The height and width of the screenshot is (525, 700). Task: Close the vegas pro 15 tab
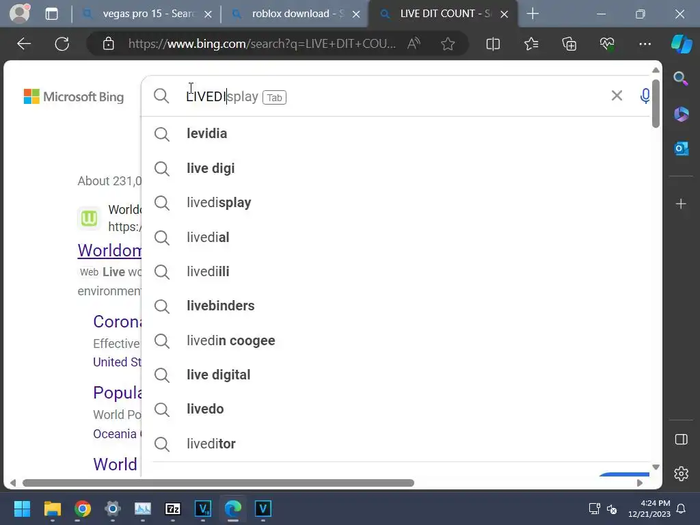[x=208, y=14]
